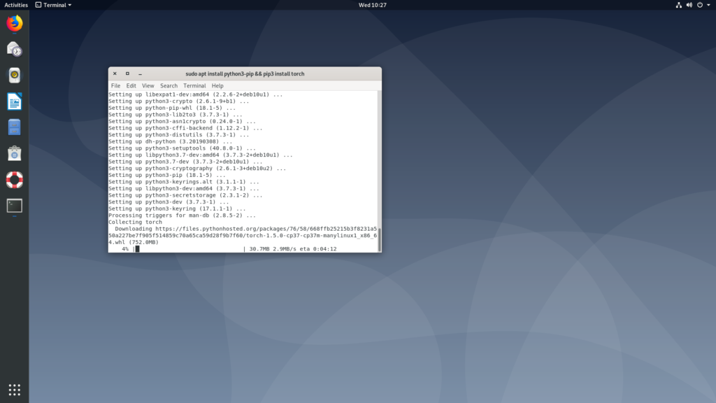The height and width of the screenshot is (403, 716).
Task: Maximize the terminal window
Action: tap(127, 73)
